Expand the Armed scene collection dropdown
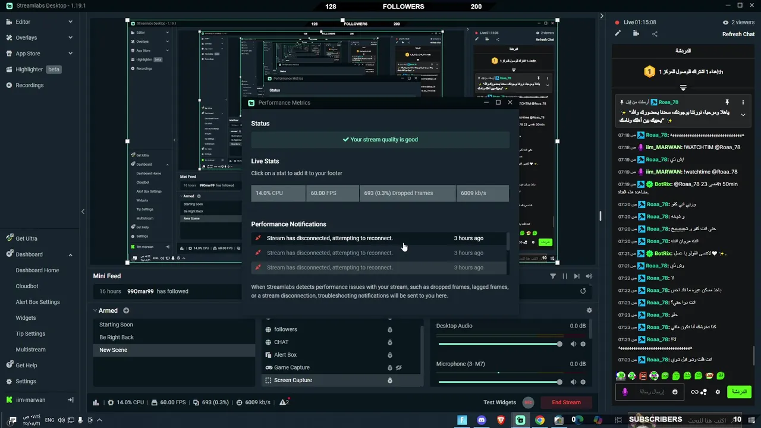761x428 pixels. 95,310
